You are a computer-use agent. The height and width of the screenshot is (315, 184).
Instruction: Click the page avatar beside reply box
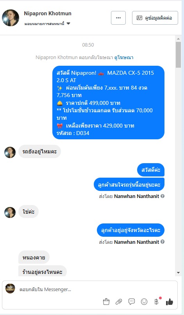coord(10,288)
